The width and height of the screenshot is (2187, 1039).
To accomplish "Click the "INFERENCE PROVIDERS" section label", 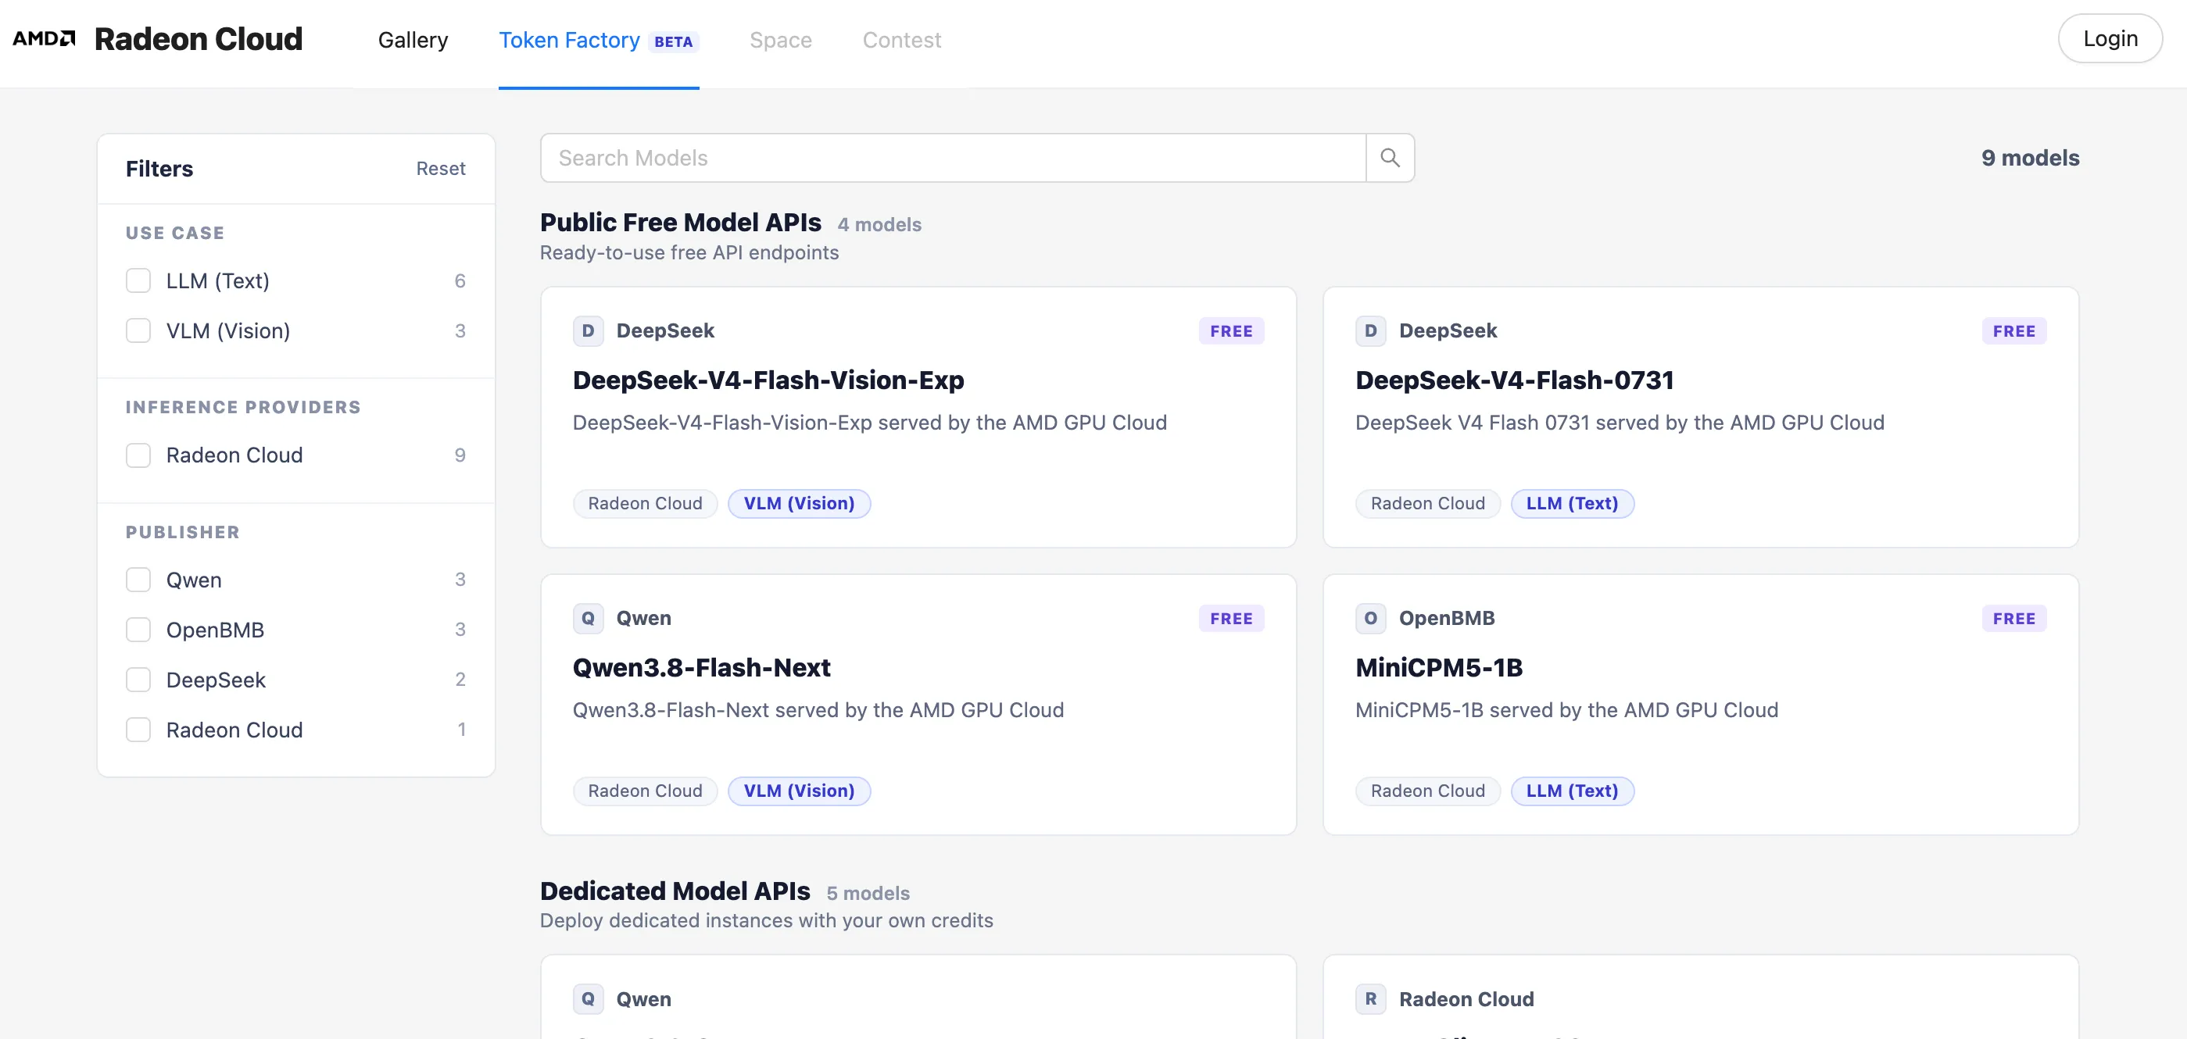I will [x=244, y=408].
